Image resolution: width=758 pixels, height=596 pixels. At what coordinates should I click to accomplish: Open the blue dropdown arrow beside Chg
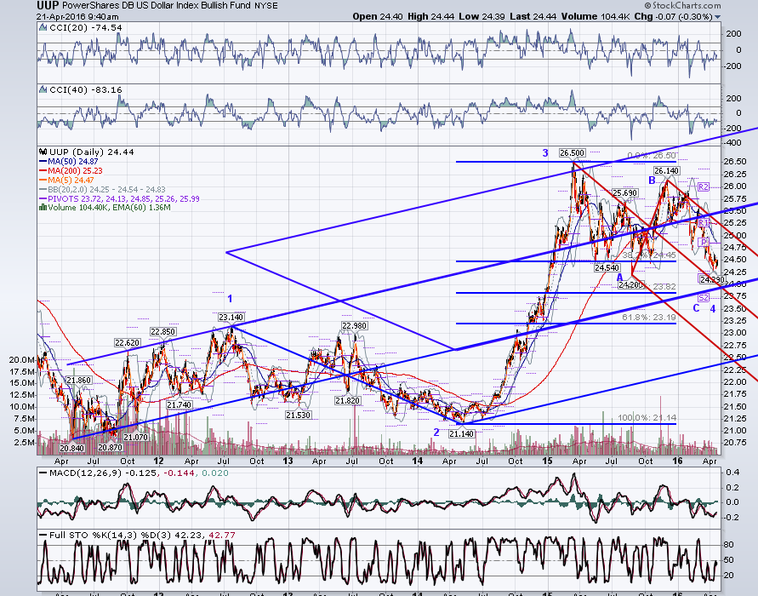(717, 17)
